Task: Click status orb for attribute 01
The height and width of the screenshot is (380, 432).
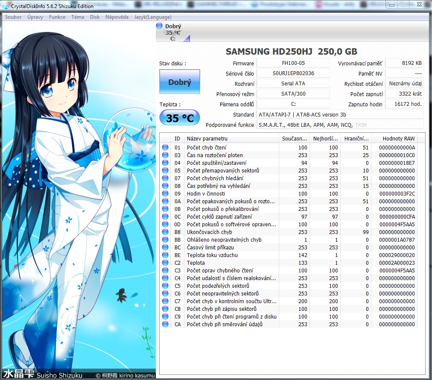Action: click(165, 147)
